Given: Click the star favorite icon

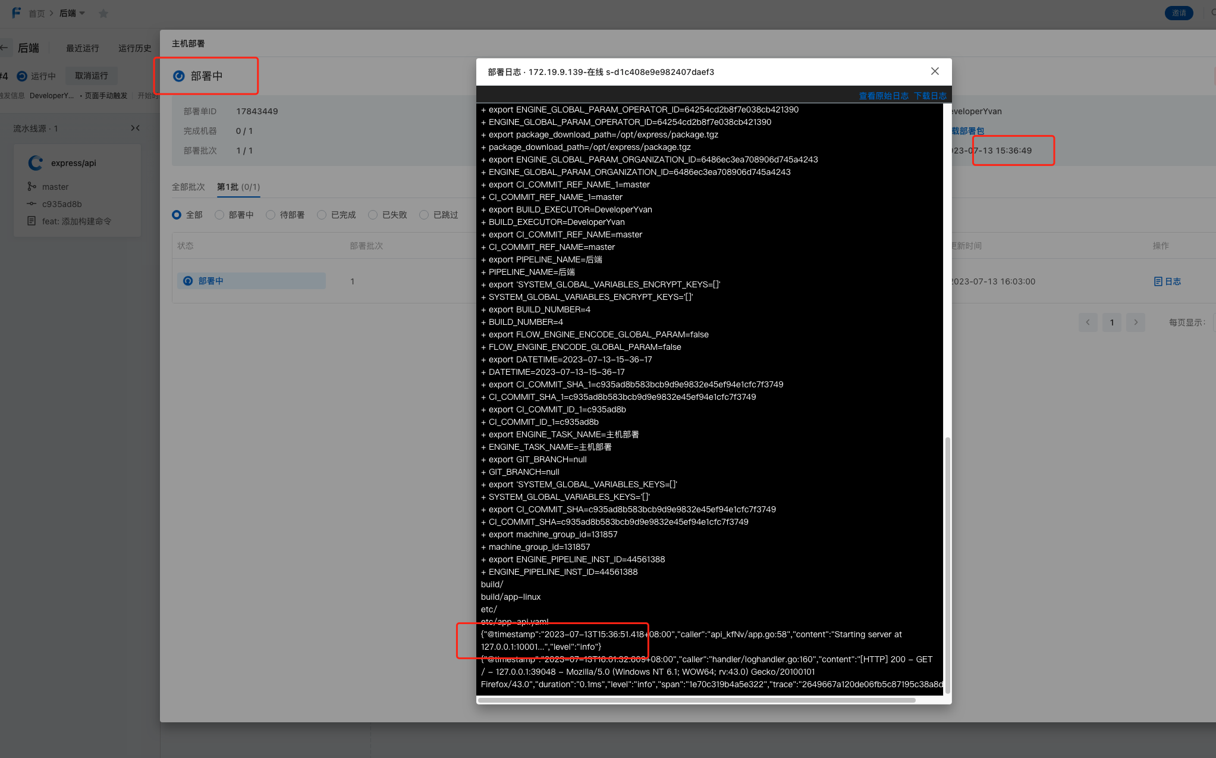Looking at the screenshot, I should click(103, 13).
